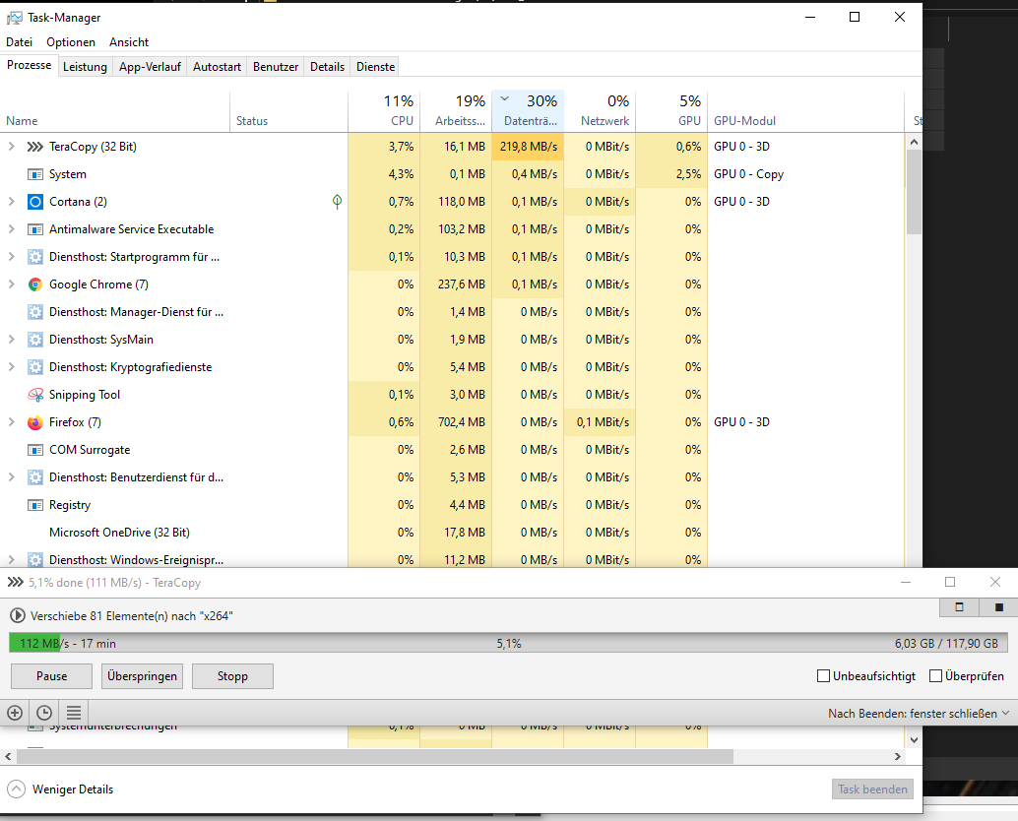Viewport: 1018px width, 821px height.
Task: Click the Stopp button
Action: 232,676
